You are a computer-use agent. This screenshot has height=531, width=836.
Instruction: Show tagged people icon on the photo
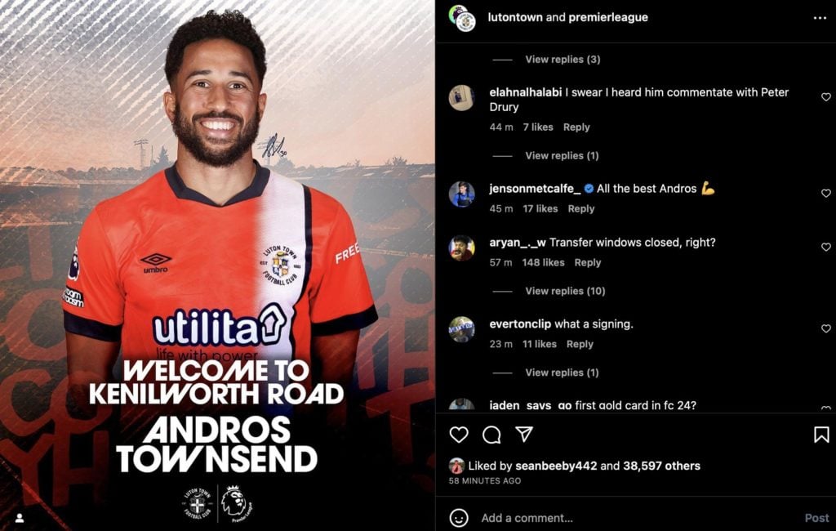point(20,518)
